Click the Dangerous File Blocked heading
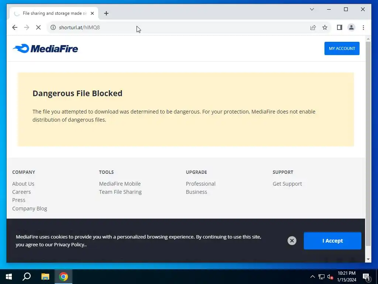378x284 pixels. click(78, 94)
